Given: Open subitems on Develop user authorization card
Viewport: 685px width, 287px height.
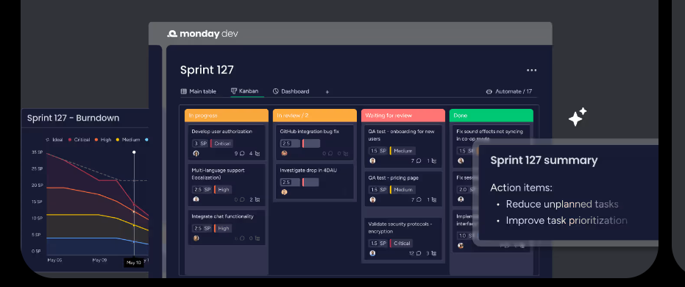Looking at the screenshot, I should click(258, 153).
